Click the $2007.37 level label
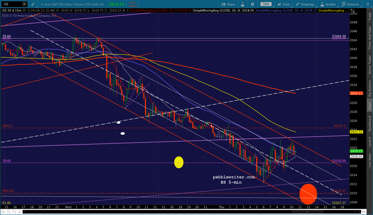The image size is (373, 215). (x=339, y=203)
